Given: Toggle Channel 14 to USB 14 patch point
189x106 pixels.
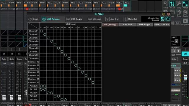Looking at the screenshot, I should click(x=86, y=76).
